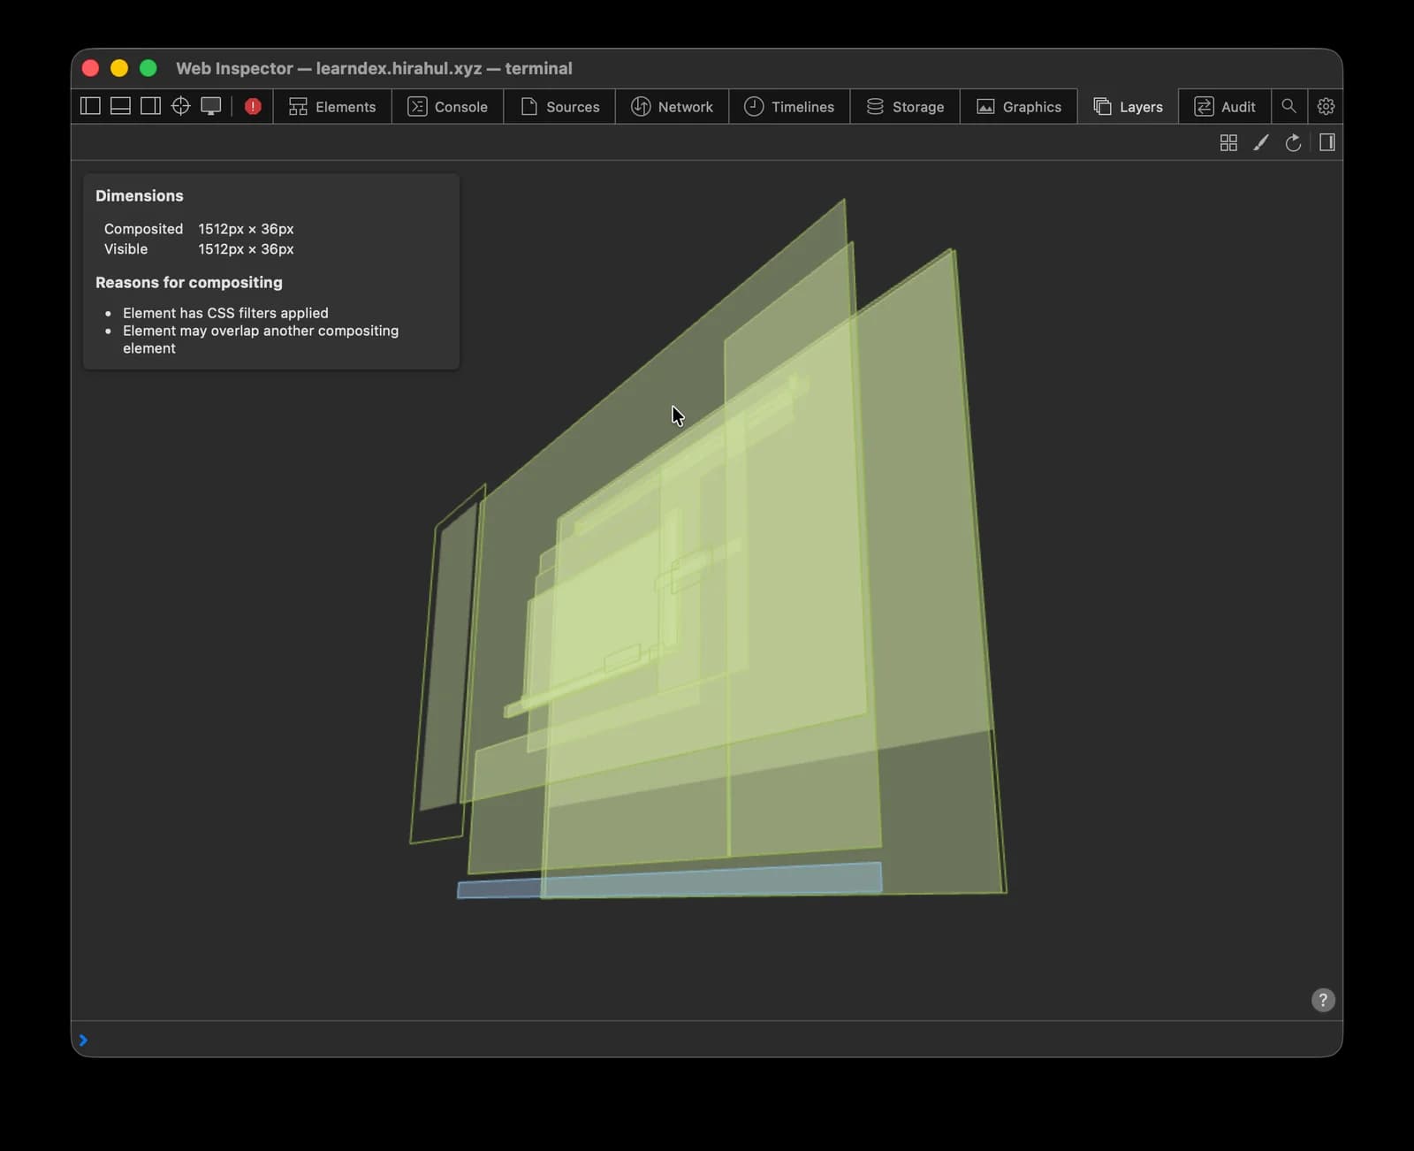Toggle paint flashing brush icon

click(1261, 142)
